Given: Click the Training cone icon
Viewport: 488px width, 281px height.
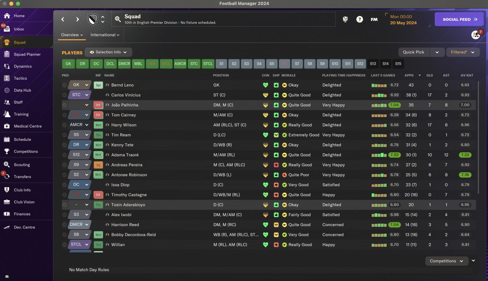Looking at the screenshot, I should (x=7, y=114).
